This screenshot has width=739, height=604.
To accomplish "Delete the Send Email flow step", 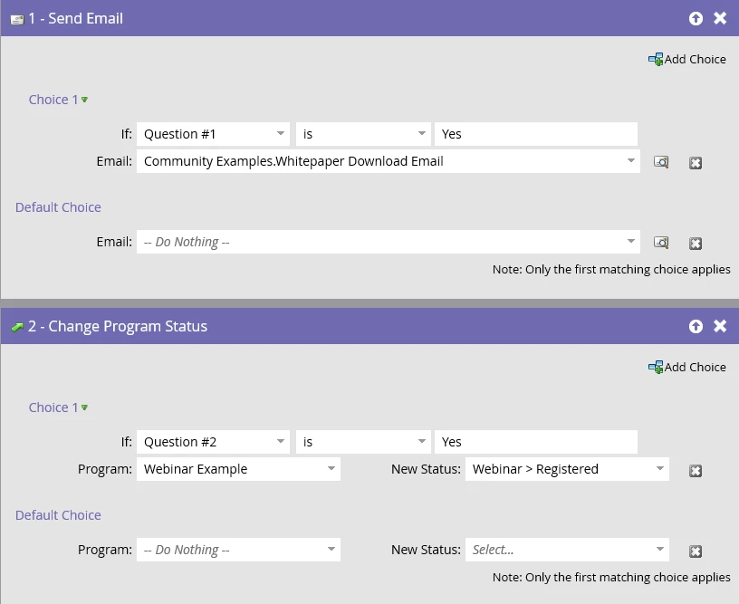I will click(x=720, y=18).
